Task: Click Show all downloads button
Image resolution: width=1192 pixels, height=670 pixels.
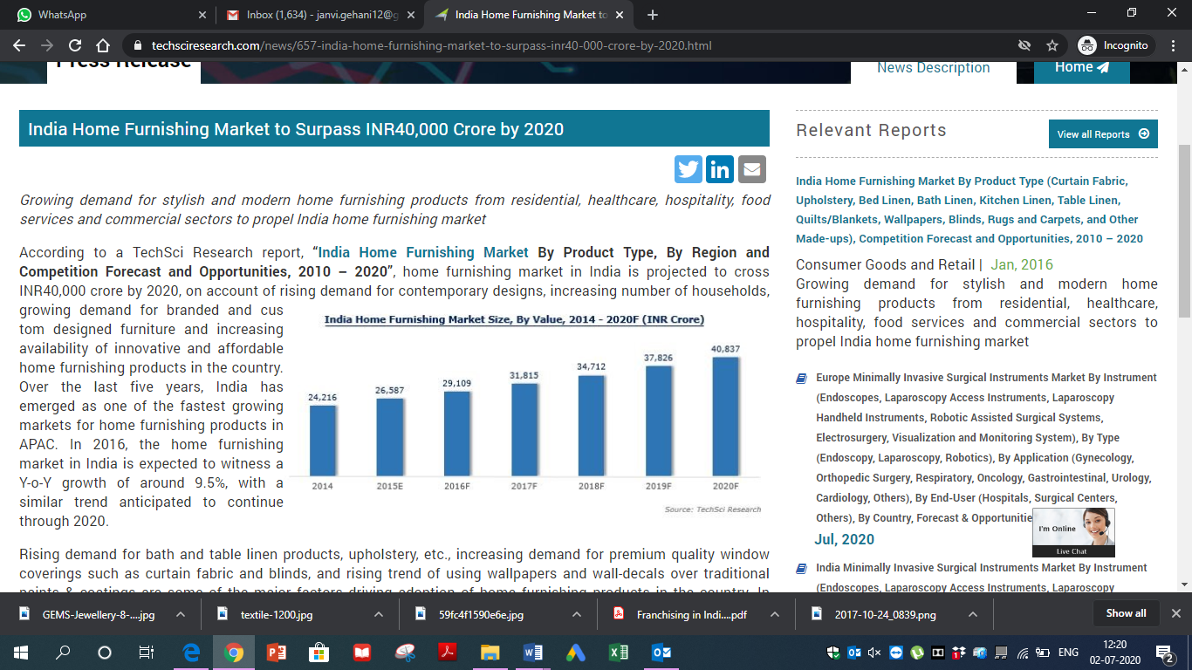Action: pos(1126,613)
